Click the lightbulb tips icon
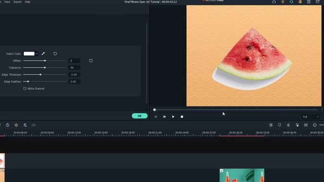This screenshot has width=324, height=182. click(x=282, y=2)
